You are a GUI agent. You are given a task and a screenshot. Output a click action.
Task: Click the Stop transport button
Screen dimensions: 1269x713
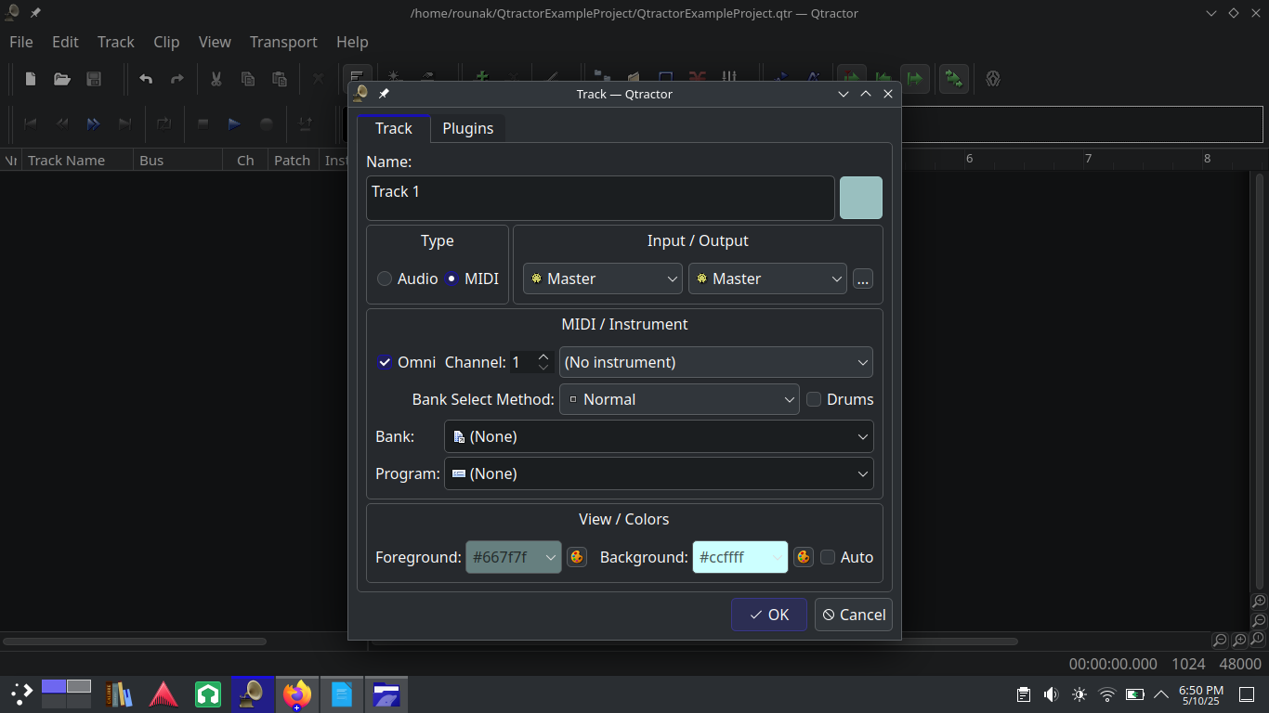[203, 123]
